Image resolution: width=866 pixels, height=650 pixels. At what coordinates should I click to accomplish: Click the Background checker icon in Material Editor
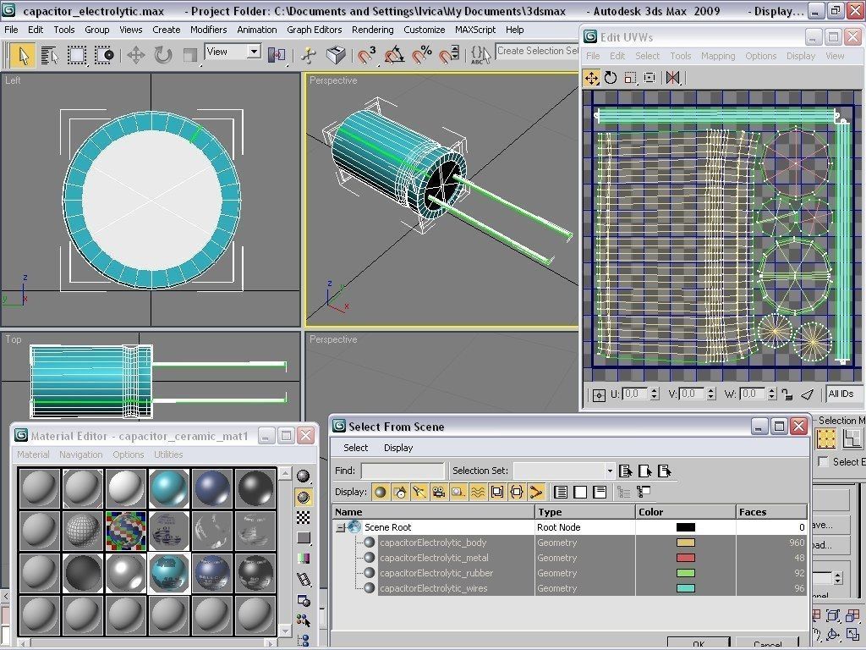304,518
